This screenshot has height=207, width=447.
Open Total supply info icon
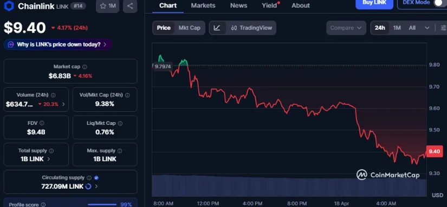(51, 151)
